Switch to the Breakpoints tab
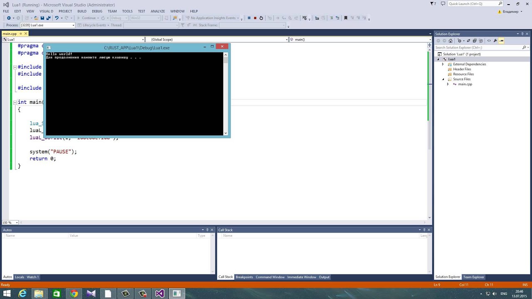This screenshot has height=299, width=532. click(x=244, y=277)
